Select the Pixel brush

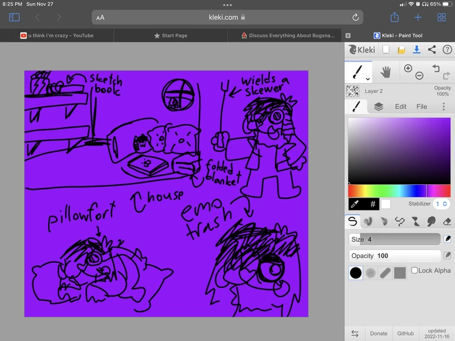pos(400,222)
